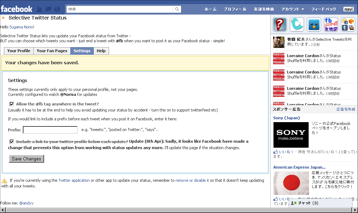Image resolution: width=358 pixels, height=213 pixels.
Task: Open American Express Japan ad link
Action: pos(299,167)
